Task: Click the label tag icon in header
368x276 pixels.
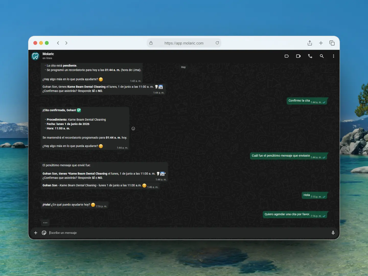Action: (x=286, y=56)
